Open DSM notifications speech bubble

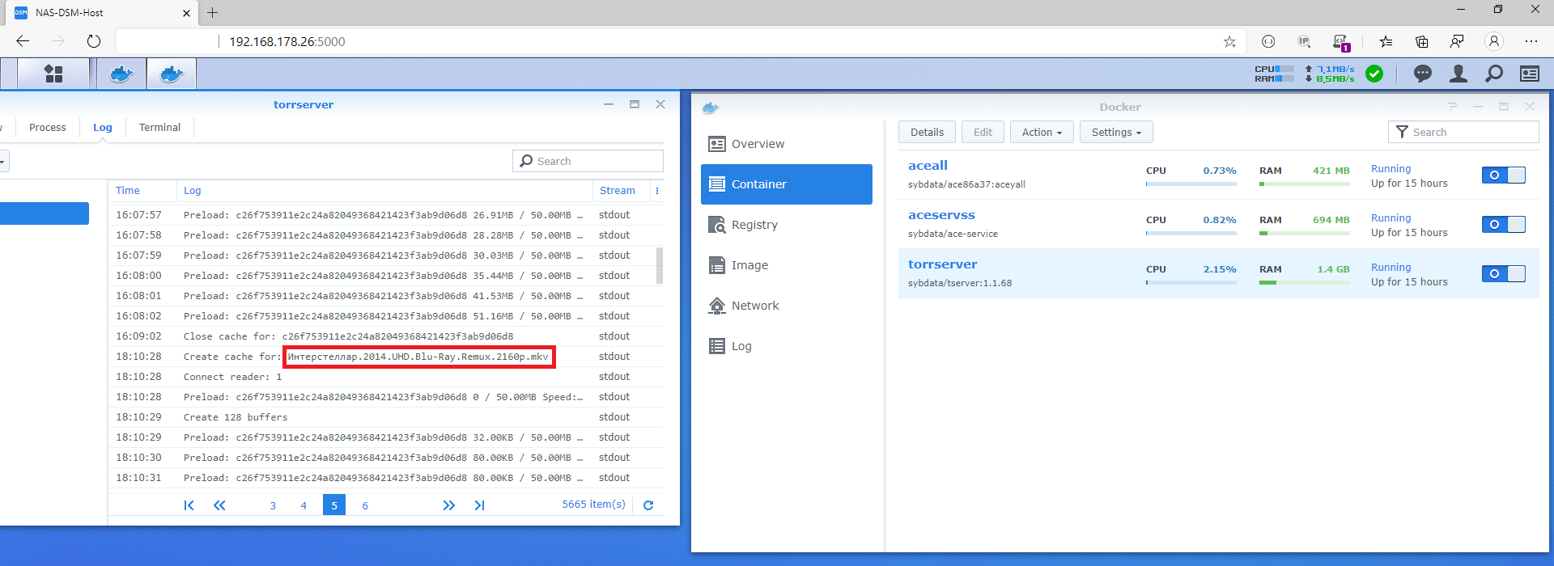(1422, 74)
